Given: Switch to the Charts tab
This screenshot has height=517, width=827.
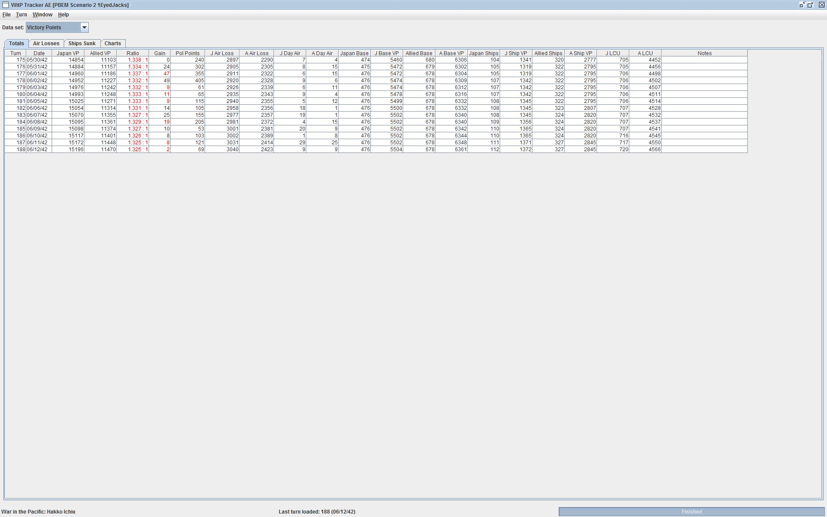Looking at the screenshot, I should point(112,44).
